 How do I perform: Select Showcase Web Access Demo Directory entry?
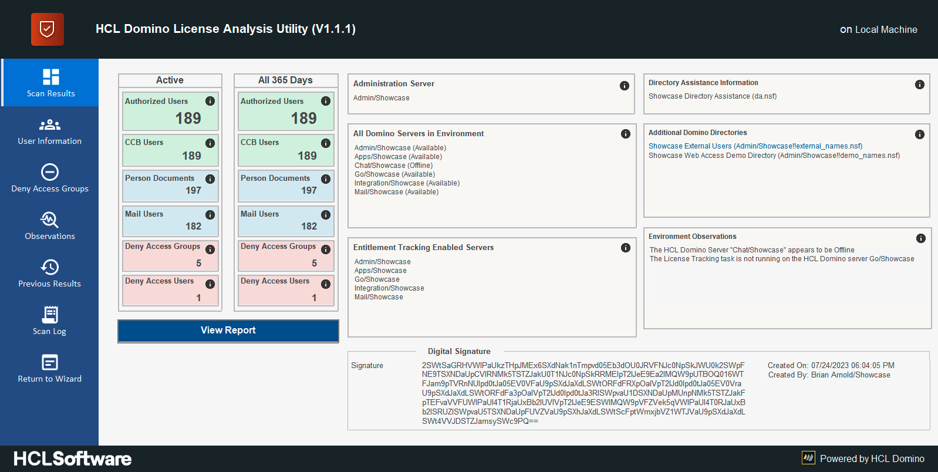pyautogui.click(x=774, y=156)
